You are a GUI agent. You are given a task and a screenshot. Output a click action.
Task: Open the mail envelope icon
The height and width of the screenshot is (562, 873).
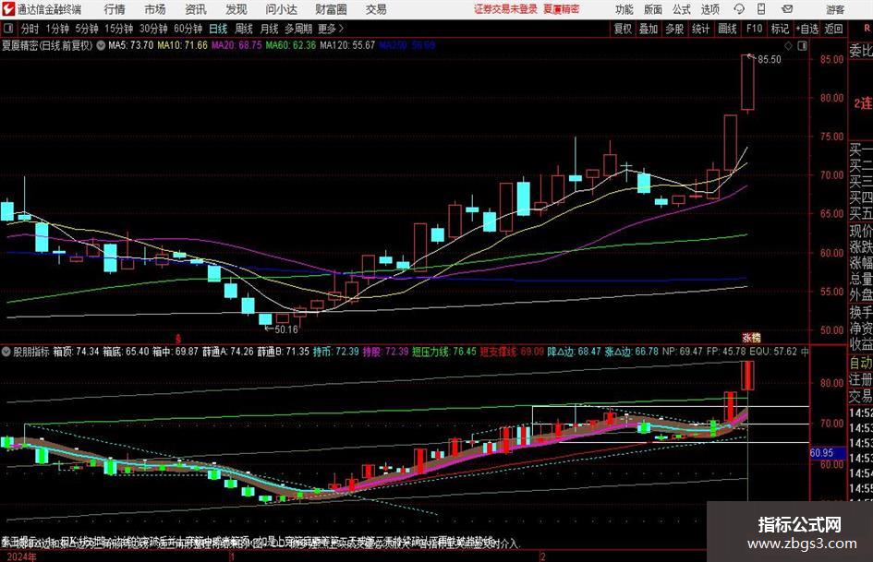(x=787, y=9)
